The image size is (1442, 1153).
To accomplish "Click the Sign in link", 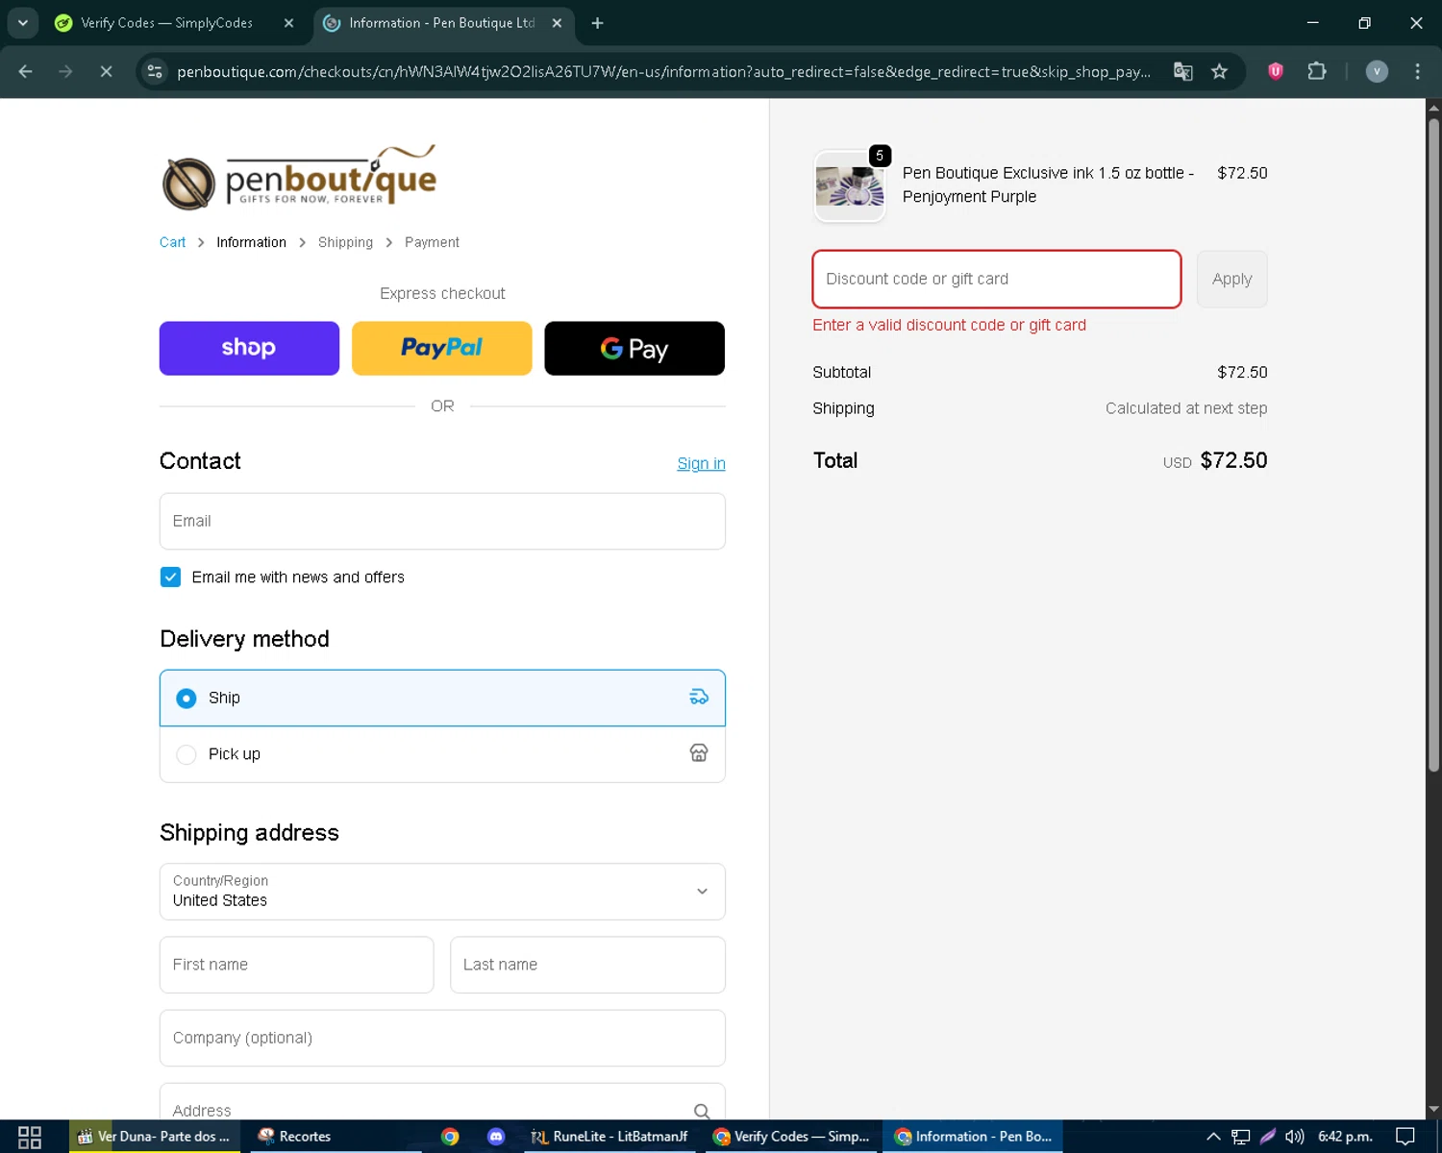I will pyautogui.click(x=701, y=463).
